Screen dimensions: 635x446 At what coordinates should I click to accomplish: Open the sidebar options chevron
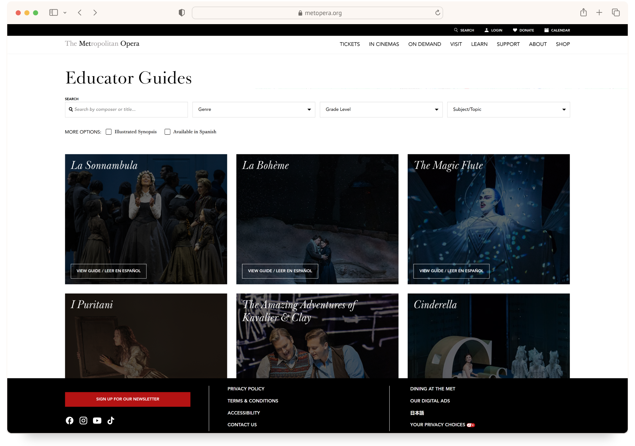(x=65, y=13)
